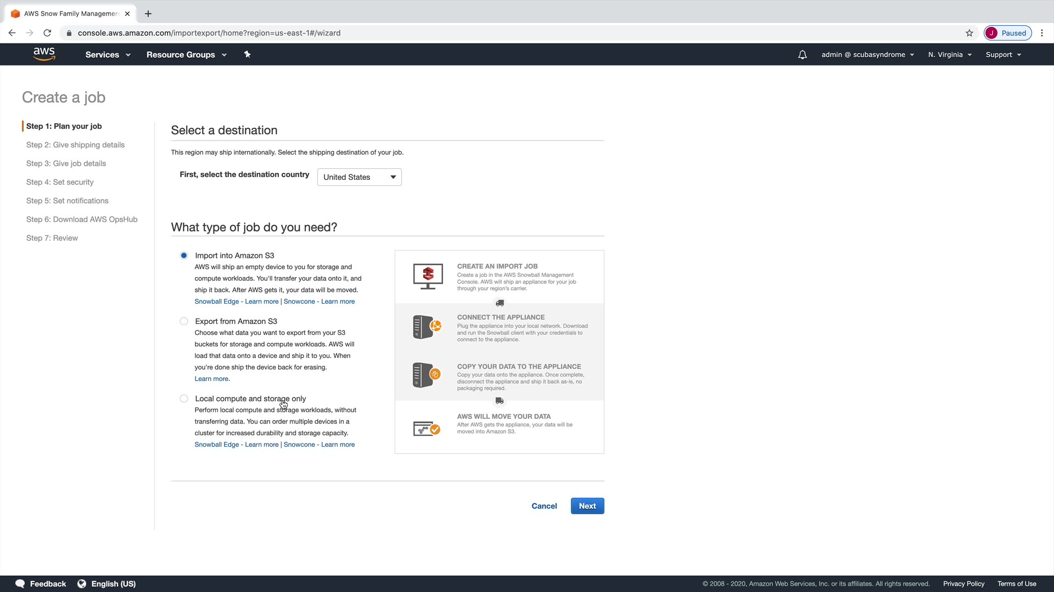Open the Resource Groups menu
The height and width of the screenshot is (592, 1054).
(186, 55)
